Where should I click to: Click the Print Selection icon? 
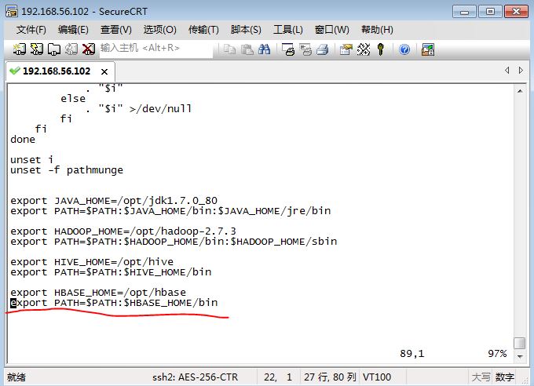click(305, 49)
